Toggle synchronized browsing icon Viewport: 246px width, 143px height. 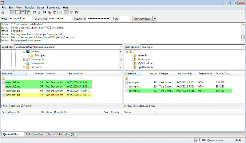[71, 12]
